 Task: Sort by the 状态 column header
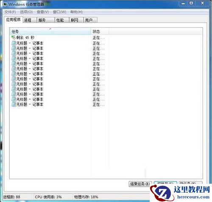[x=100, y=31]
